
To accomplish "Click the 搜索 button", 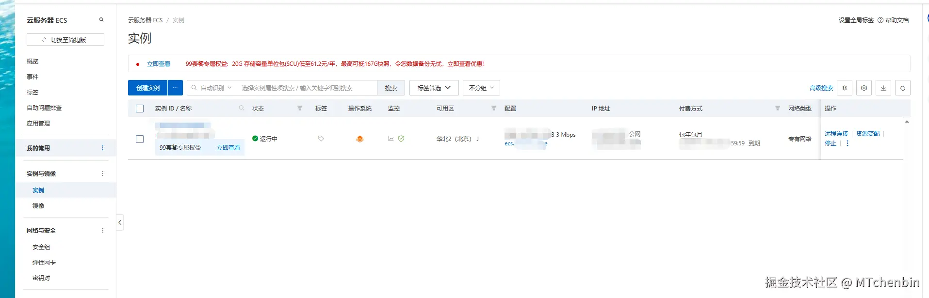I will click(x=391, y=88).
